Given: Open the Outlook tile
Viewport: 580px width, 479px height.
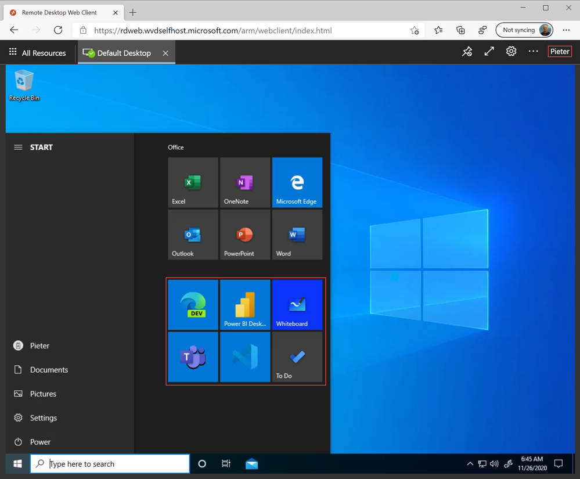Looking at the screenshot, I should 193,235.
